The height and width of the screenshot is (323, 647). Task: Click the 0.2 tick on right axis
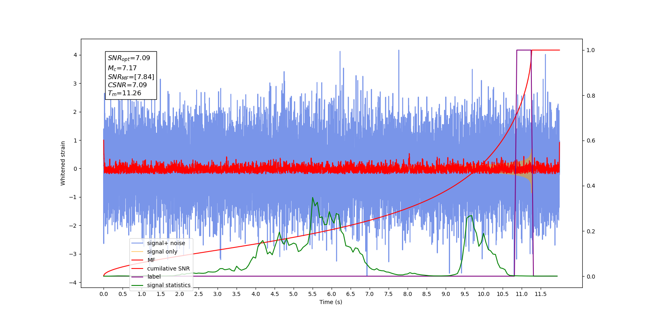pyautogui.click(x=591, y=231)
